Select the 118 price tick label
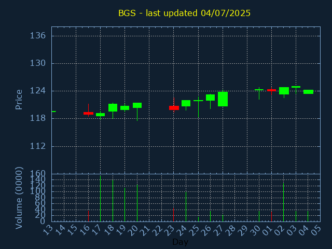Screen dimensions: 332x249 [x=38, y=118]
